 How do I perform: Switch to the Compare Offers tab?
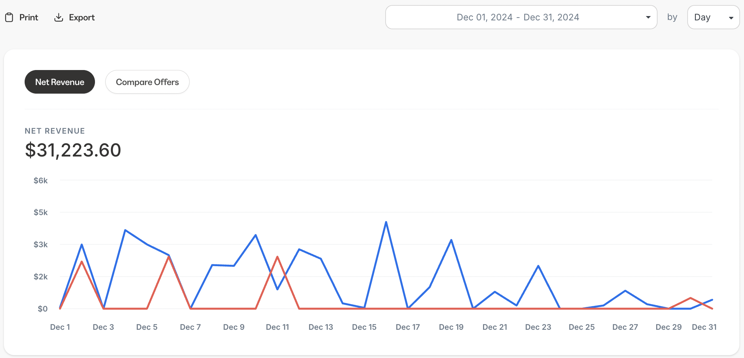147,82
